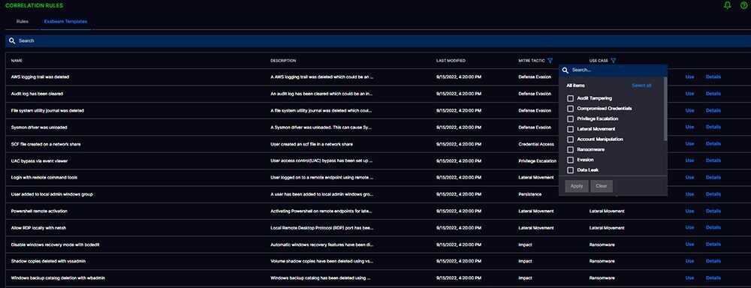This screenshot has width=751, height=288.
Task: Use the AWS logging trail was deleted template
Action: coord(689,77)
